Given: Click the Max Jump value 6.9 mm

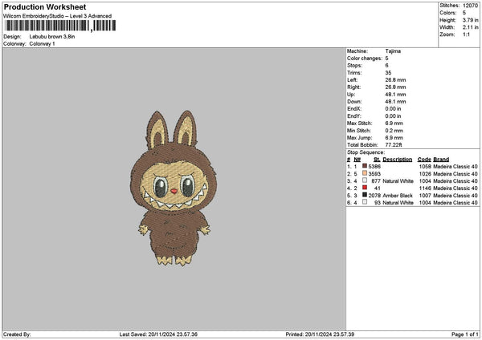Looking at the screenshot, I should pyautogui.click(x=394, y=138).
